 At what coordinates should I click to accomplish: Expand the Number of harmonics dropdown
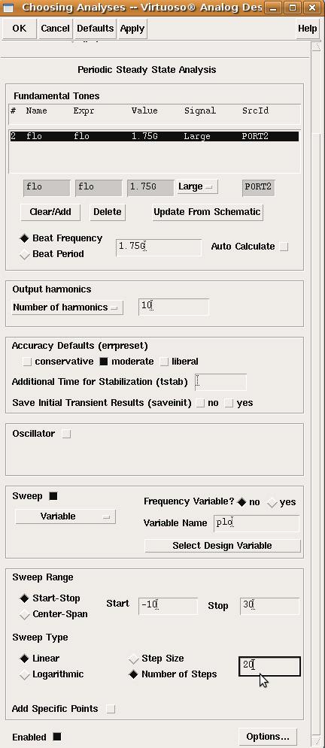67,307
